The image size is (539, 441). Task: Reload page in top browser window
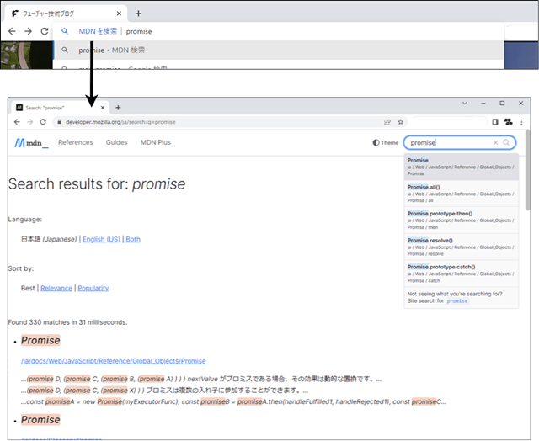click(x=45, y=31)
